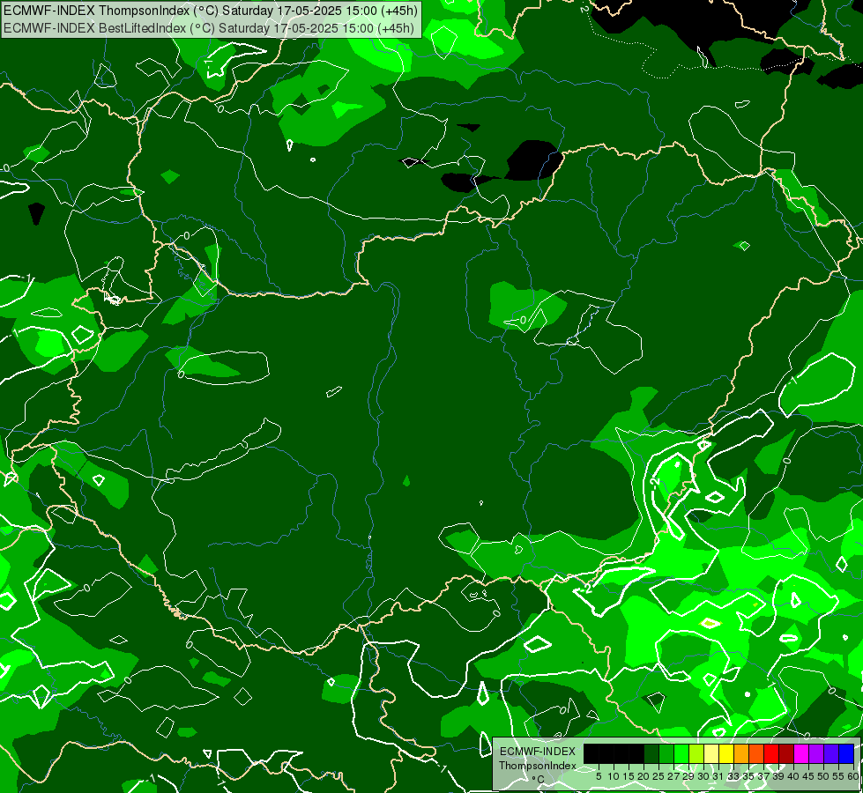Click the legend label ThompsonIndex
863x793 pixels.
[x=537, y=766]
